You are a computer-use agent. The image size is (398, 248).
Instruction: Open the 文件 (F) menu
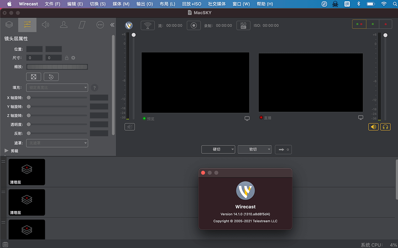tap(52, 4)
